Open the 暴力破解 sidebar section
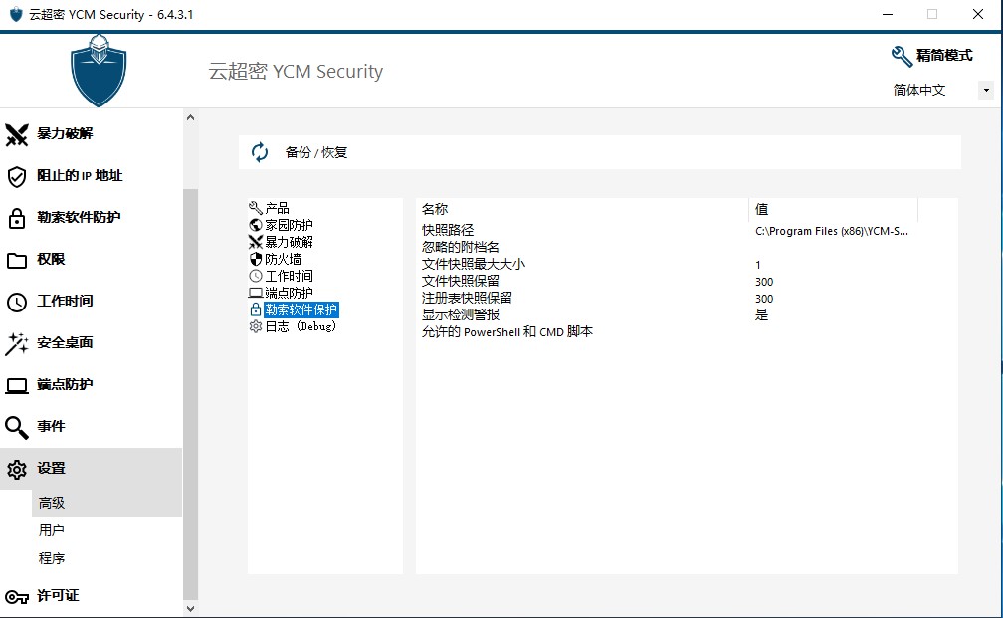This screenshot has width=1003, height=618. click(x=65, y=133)
